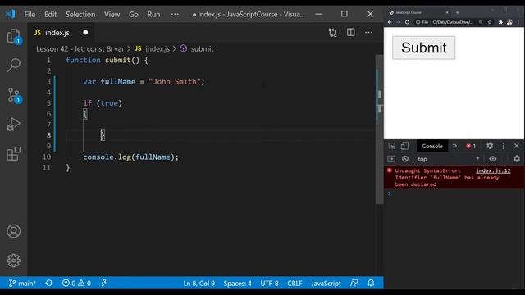
Task: Open the top JavaScript context dropdown
Action: pyautogui.click(x=449, y=159)
